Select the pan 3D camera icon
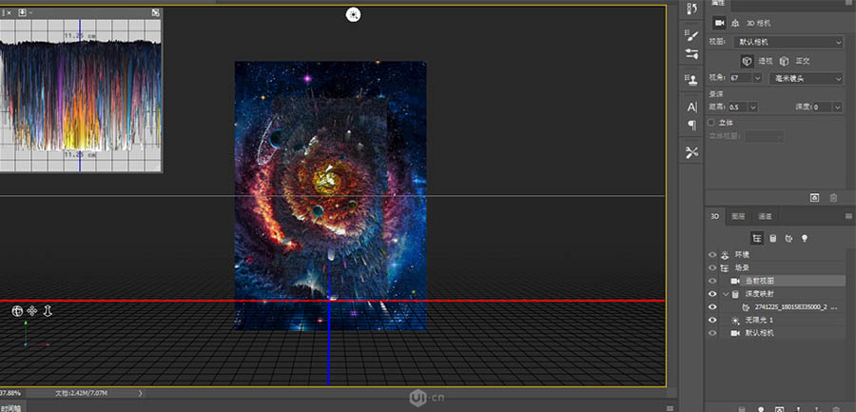 [x=32, y=311]
